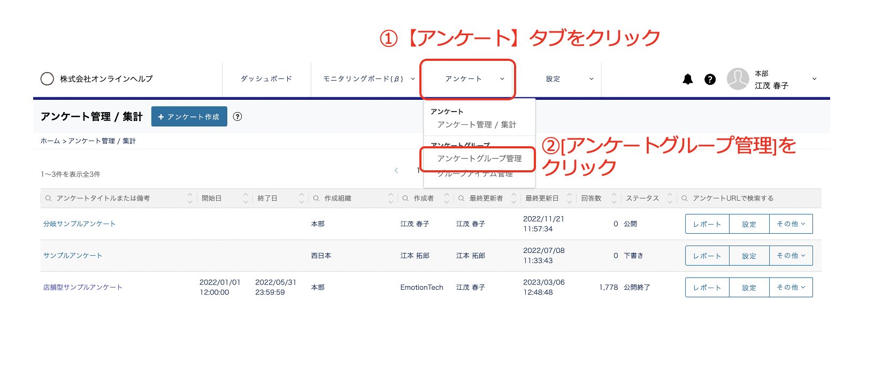Click the user avatar for 江茂 春子
This screenshot has width=874, height=380.
click(x=738, y=79)
